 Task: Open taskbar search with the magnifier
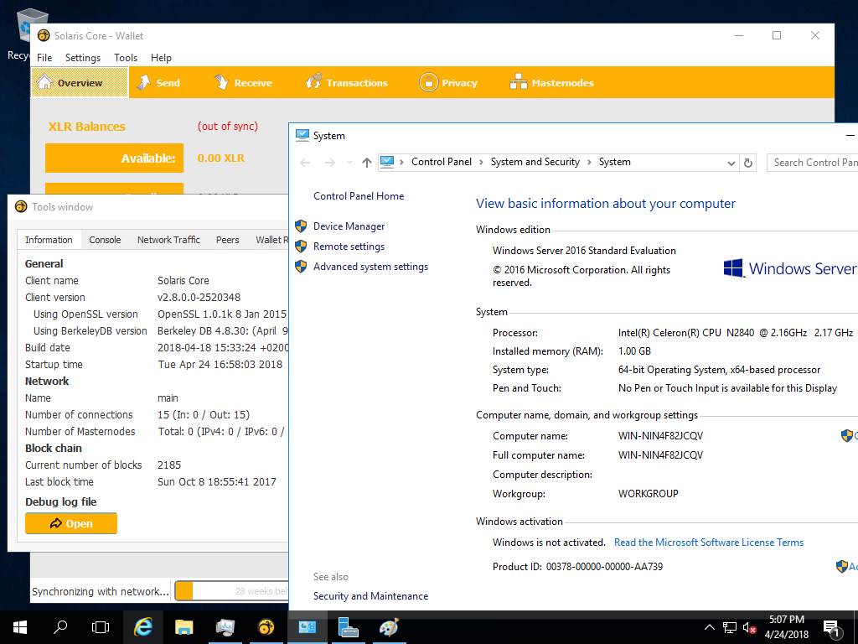tap(60, 627)
